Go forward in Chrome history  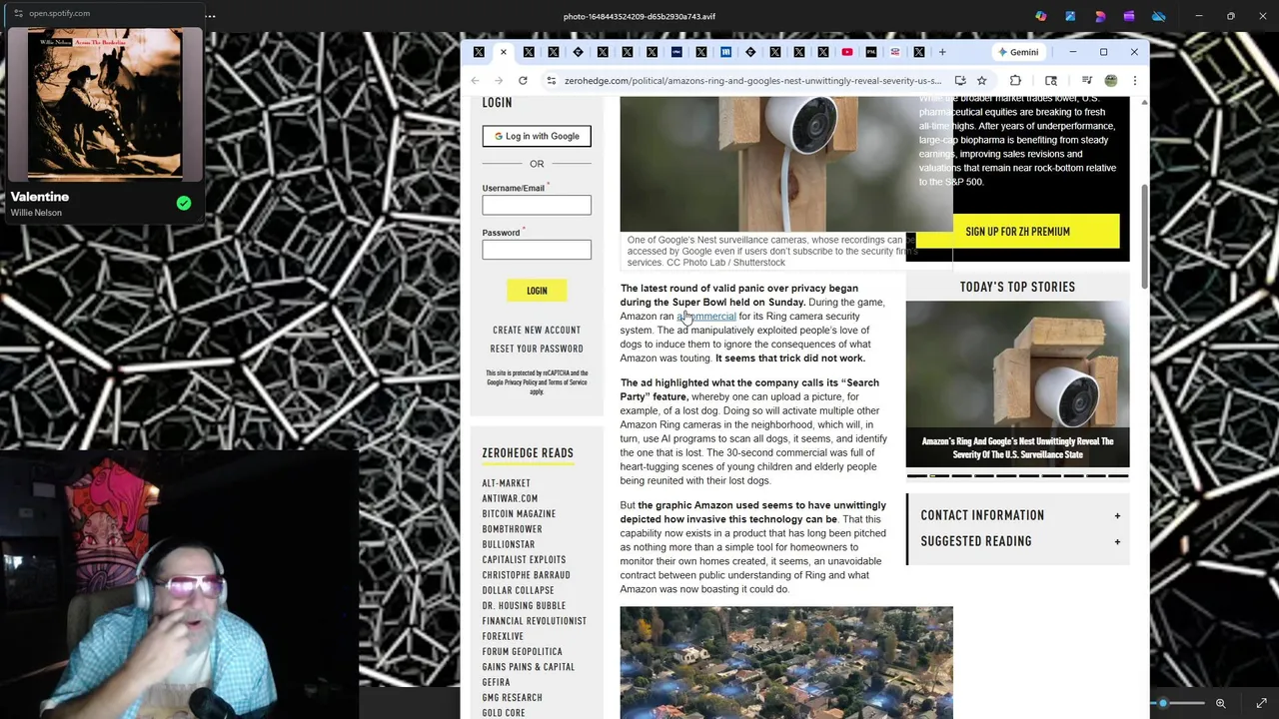point(499,81)
